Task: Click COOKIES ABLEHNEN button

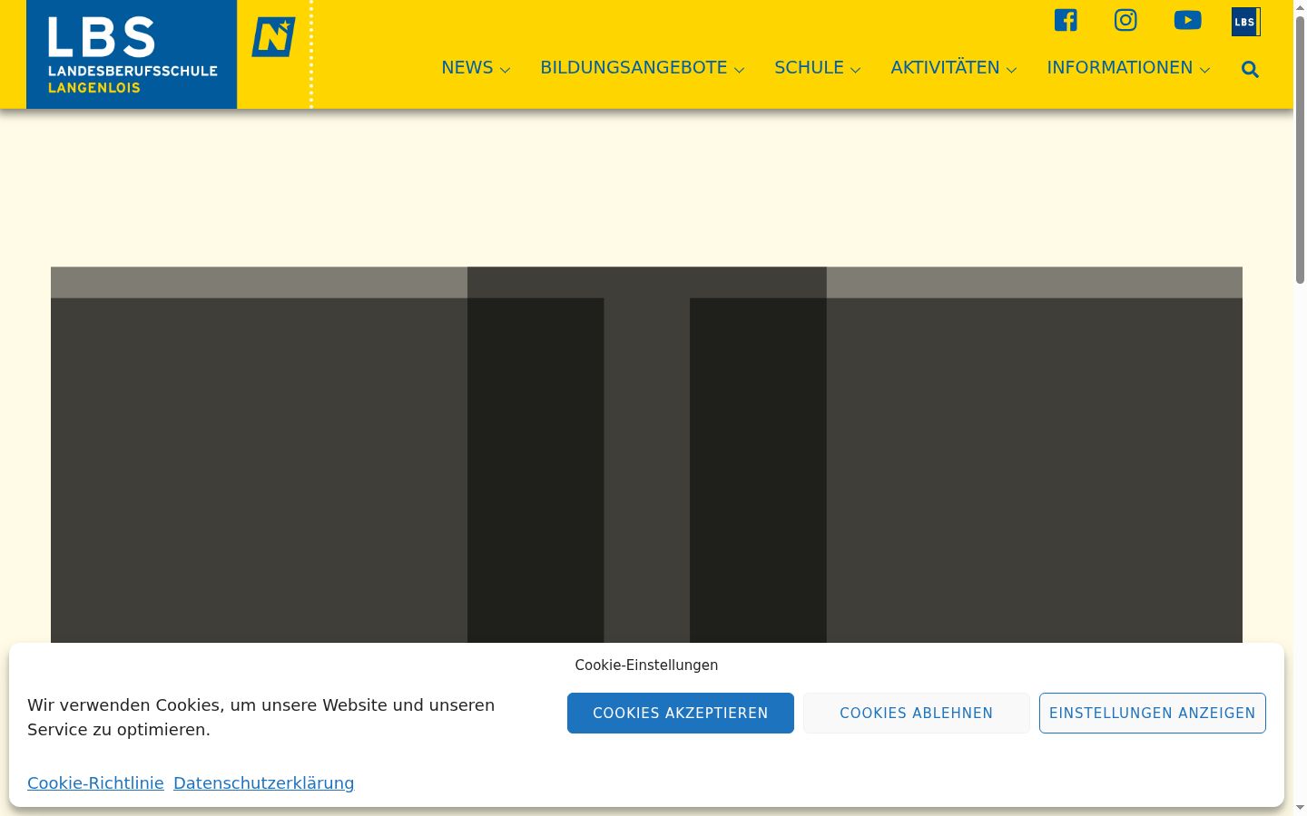Action: pos(917,714)
